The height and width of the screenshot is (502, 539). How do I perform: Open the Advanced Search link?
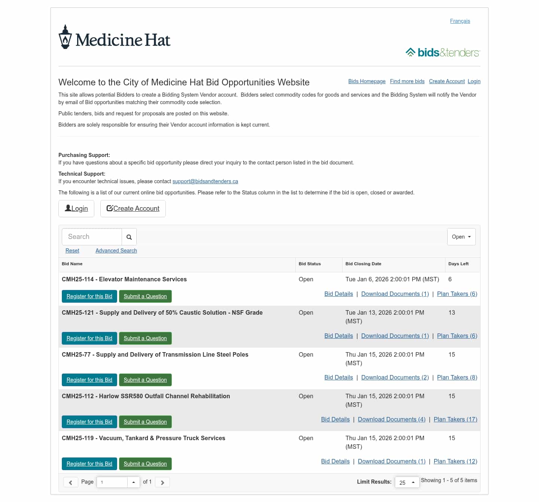(x=116, y=251)
